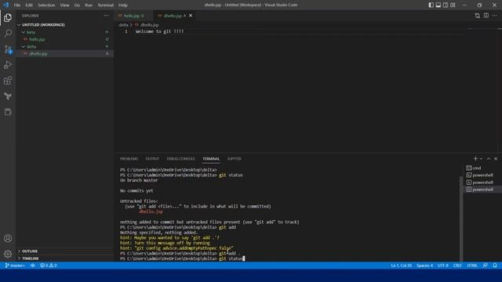The image size is (502, 282).
Task: Open the Run menu
Action: pos(89,5)
